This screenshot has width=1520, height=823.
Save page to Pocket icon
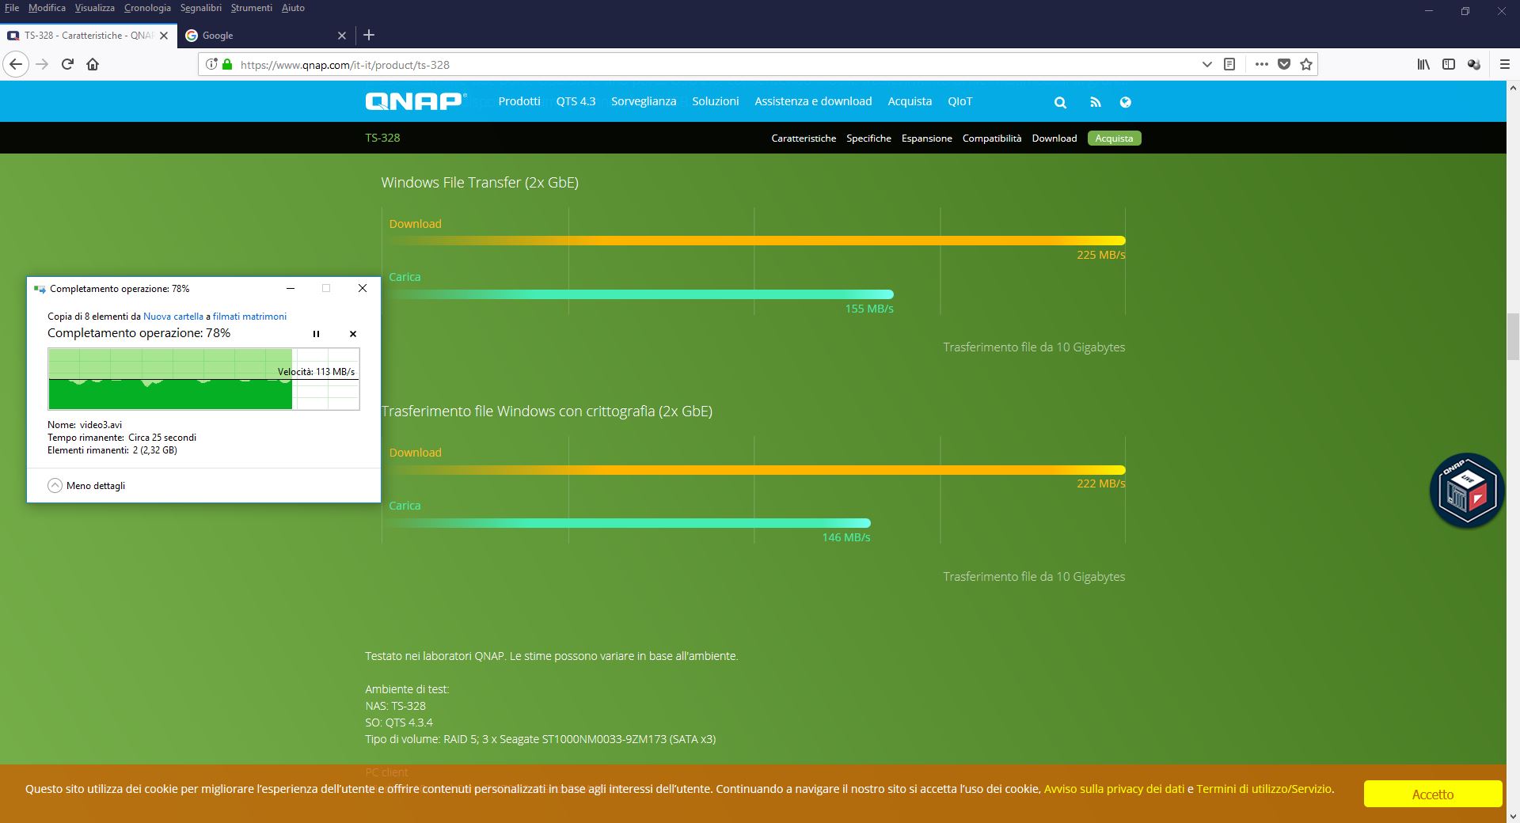tap(1284, 65)
